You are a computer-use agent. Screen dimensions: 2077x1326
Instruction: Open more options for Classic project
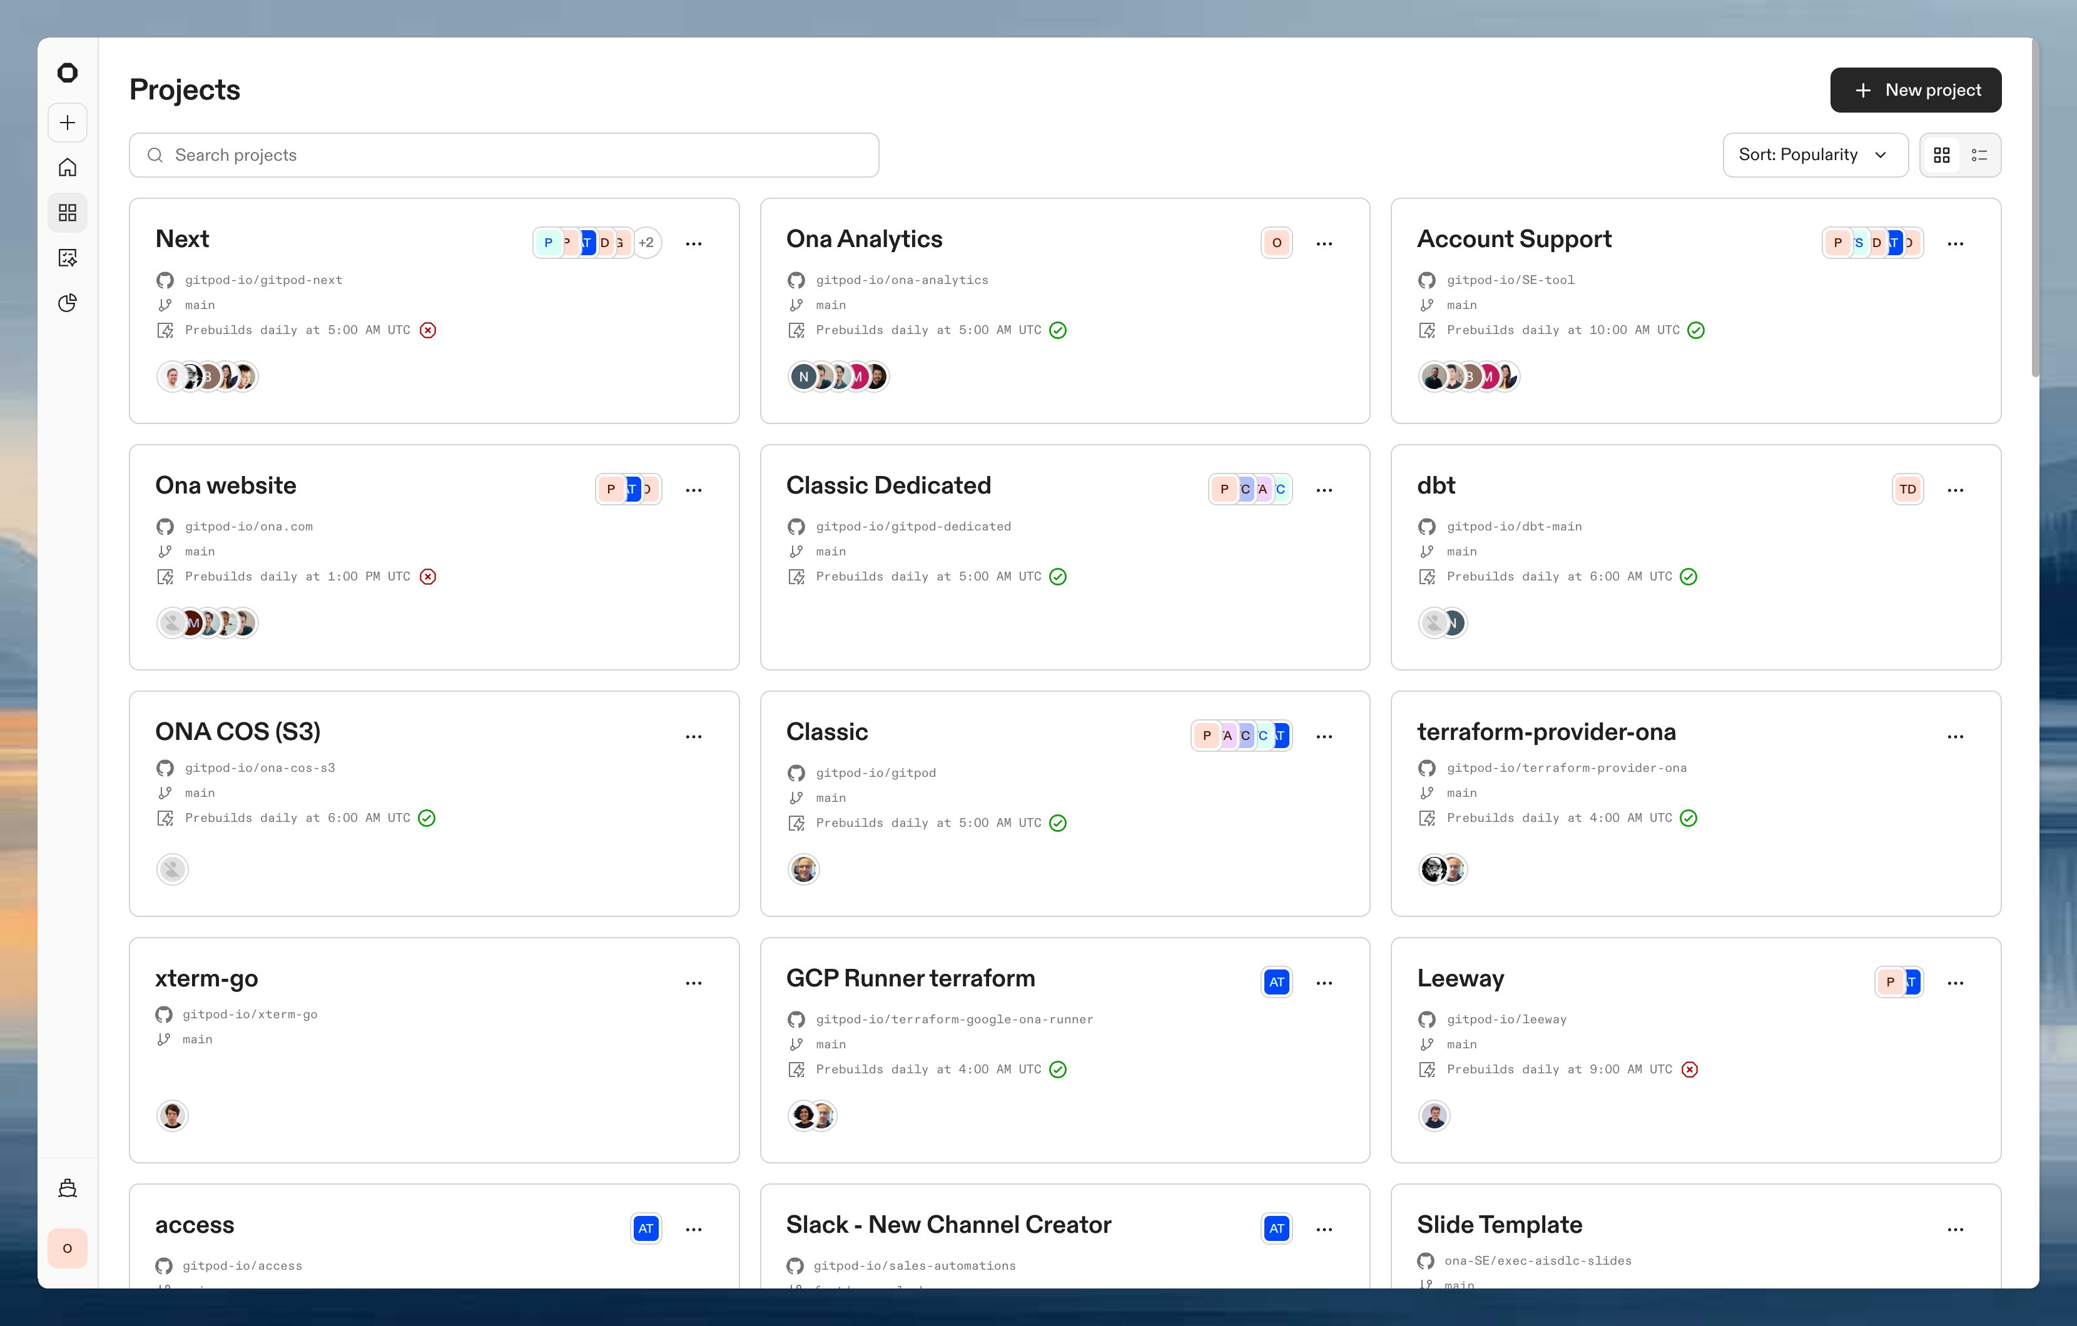coord(1324,736)
